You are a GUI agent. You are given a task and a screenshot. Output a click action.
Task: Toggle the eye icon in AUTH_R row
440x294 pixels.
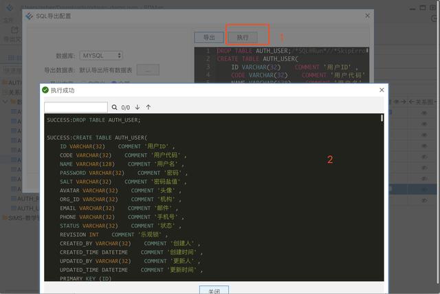tap(424, 201)
